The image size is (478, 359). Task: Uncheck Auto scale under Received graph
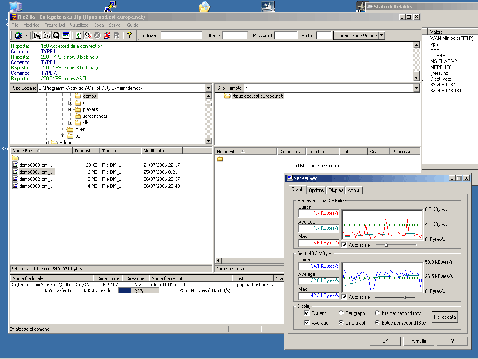(x=344, y=245)
